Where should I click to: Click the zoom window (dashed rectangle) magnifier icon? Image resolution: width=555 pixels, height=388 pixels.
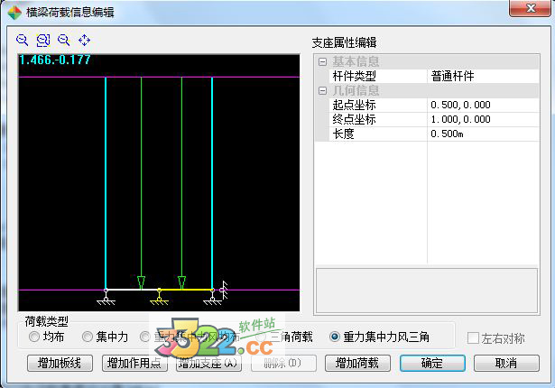point(43,40)
